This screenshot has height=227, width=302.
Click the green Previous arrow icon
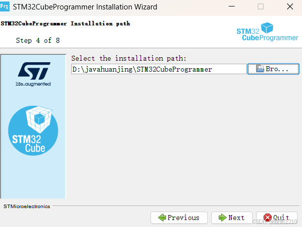(x=162, y=218)
